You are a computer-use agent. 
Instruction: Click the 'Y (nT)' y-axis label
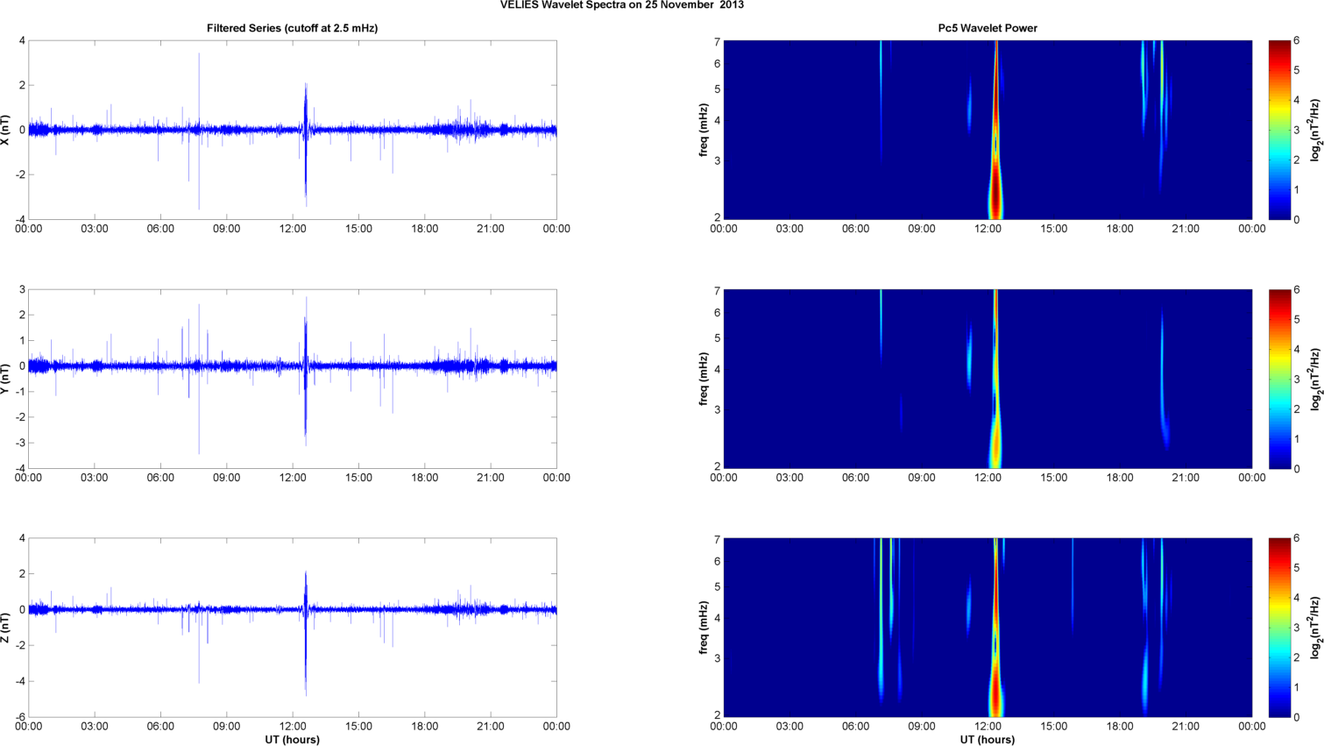[x=7, y=379]
